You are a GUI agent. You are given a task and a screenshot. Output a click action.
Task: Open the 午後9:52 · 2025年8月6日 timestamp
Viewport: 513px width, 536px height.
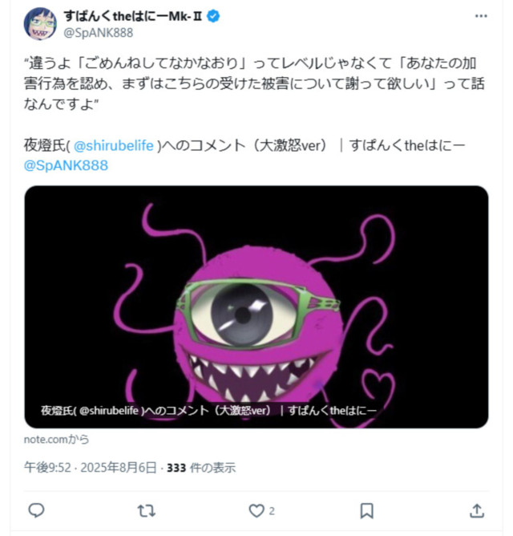click(x=90, y=467)
